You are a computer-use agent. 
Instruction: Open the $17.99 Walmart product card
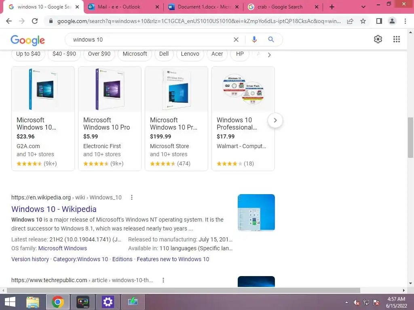pos(243,119)
